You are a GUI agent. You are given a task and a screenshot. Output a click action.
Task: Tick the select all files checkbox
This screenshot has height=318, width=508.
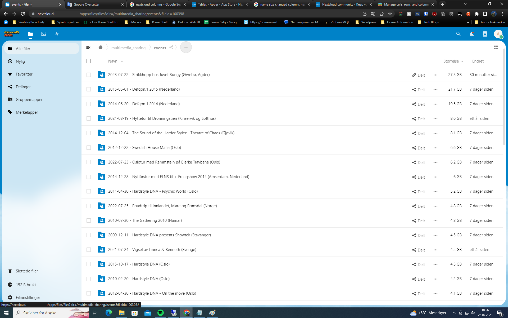coord(89,61)
